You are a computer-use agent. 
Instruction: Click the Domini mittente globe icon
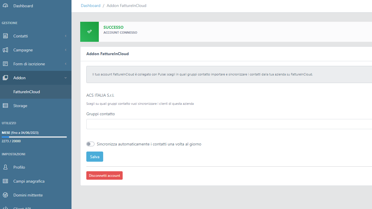(x=5, y=195)
